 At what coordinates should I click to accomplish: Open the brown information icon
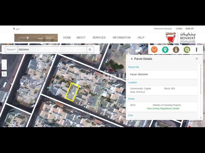click(x=176, y=50)
